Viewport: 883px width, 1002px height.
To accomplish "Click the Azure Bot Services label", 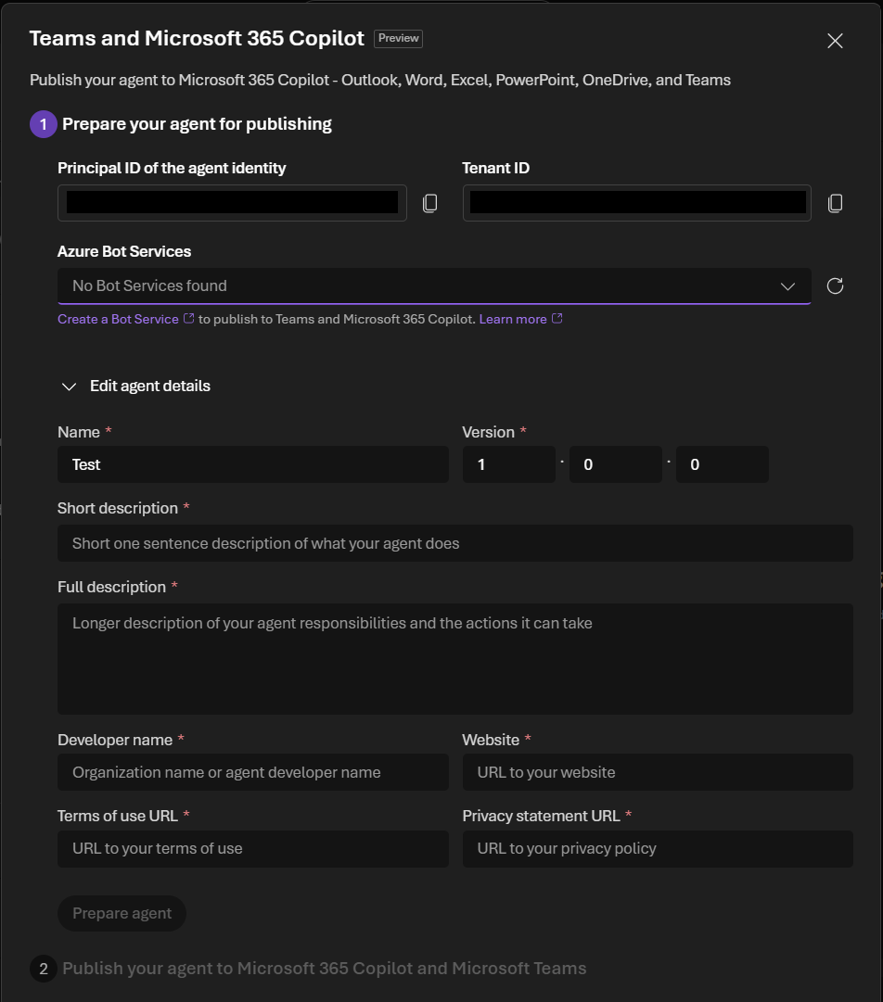I will (x=124, y=252).
